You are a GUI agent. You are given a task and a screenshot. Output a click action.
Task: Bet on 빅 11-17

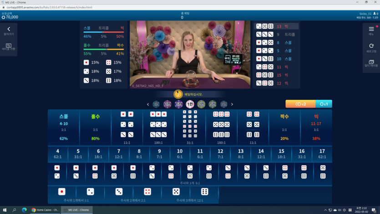[x=316, y=127]
